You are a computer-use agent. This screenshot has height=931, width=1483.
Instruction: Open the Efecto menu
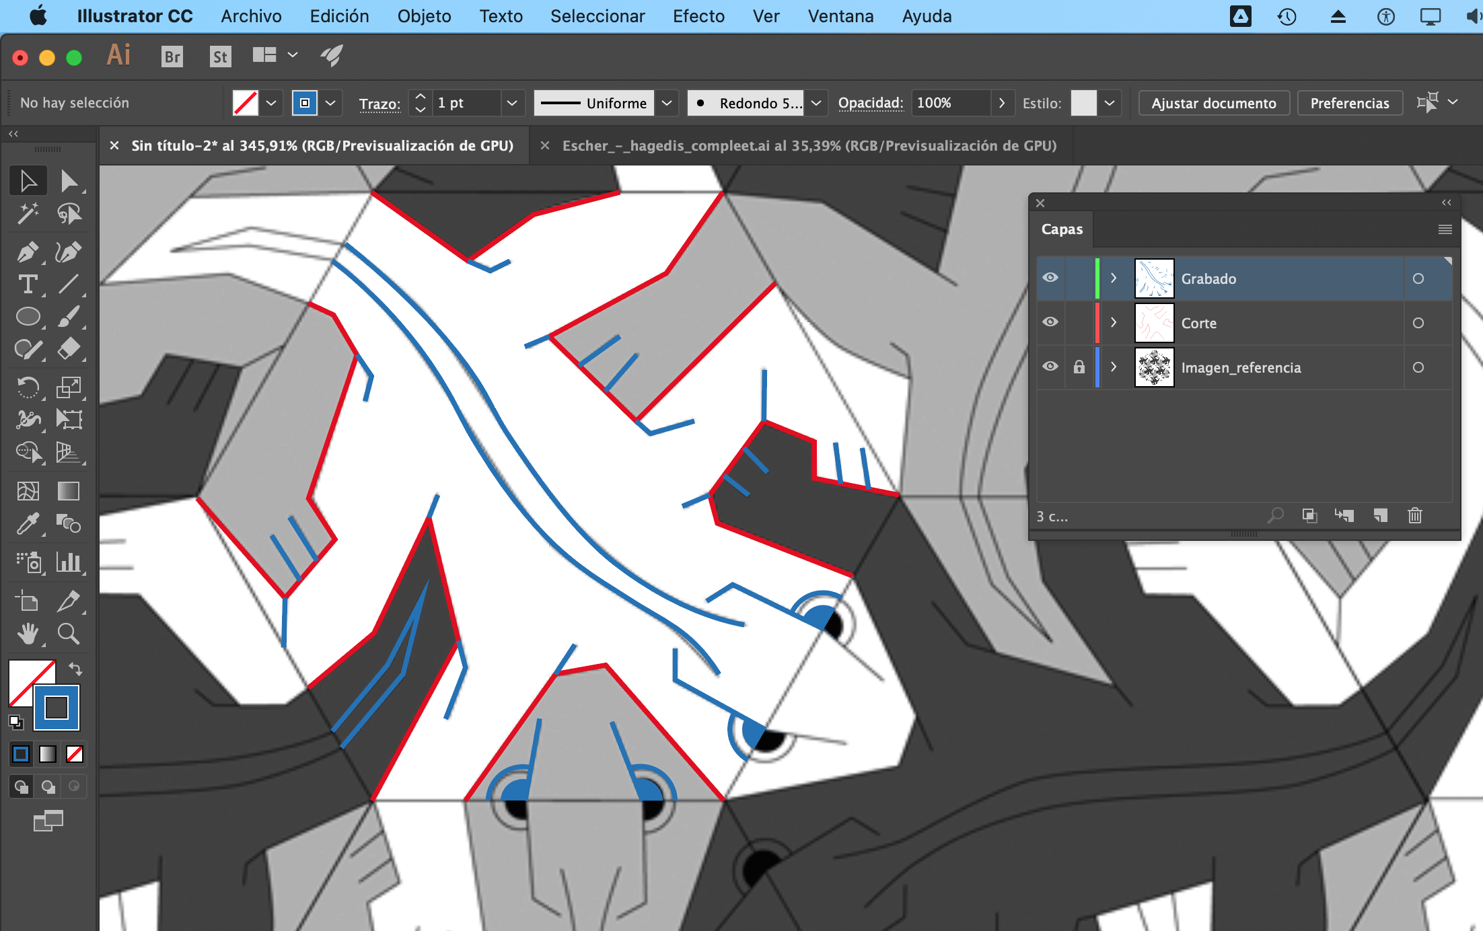[x=698, y=16]
